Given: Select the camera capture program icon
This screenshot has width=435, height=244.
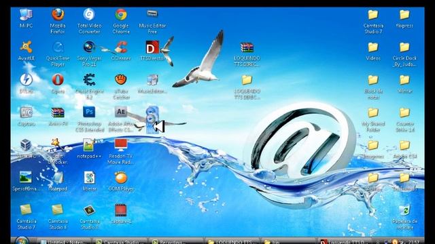Looking at the screenshot, I should [x=26, y=113].
